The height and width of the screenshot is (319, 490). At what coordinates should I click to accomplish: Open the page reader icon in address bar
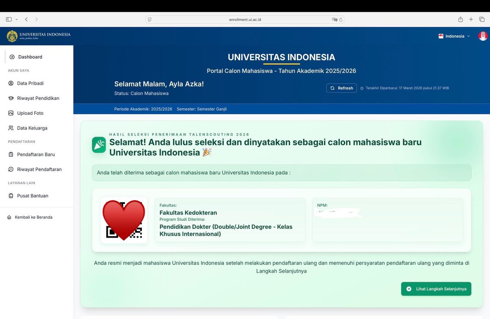click(x=150, y=19)
